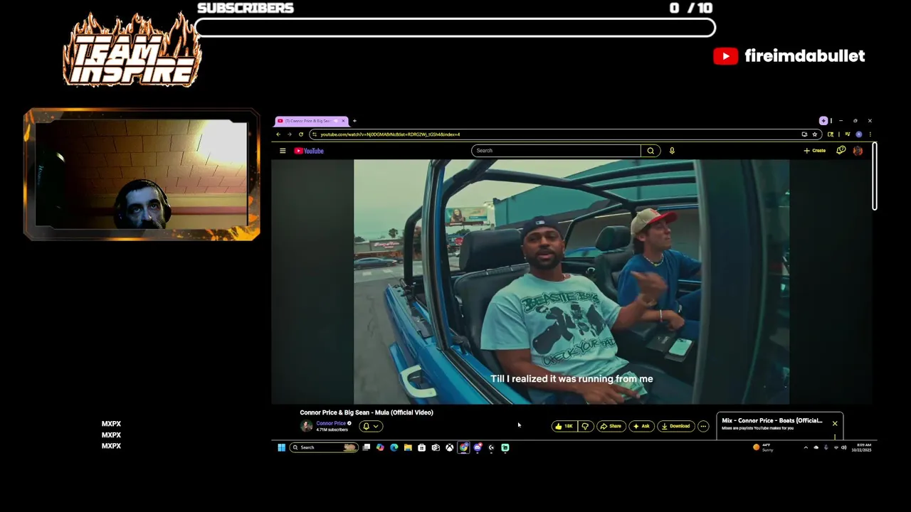Open the YouTube hamburger guide menu
Image resolution: width=911 pixels, height=512 pixels.
283,151
